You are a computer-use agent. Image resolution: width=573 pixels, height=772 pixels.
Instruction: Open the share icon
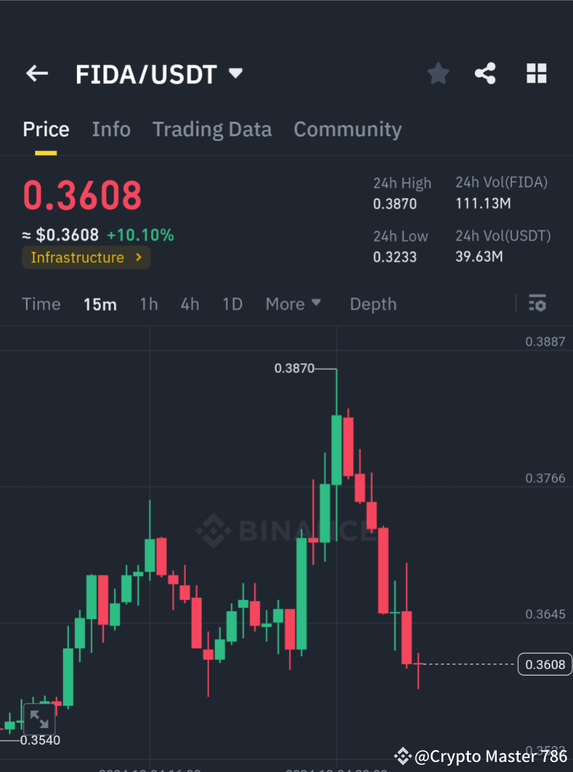coord(485,73)
